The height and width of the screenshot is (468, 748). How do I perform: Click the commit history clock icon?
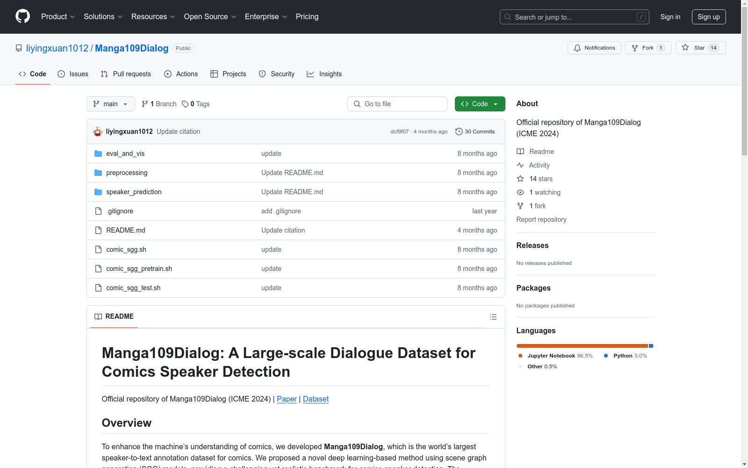(459, 132)
